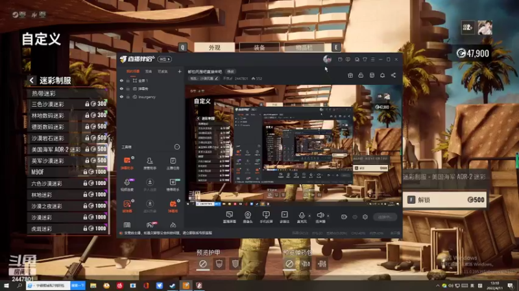Click the 扬声器 speaker icon
Image resolution: width=519 pixels, height=291 pixels.
[320, 217]
